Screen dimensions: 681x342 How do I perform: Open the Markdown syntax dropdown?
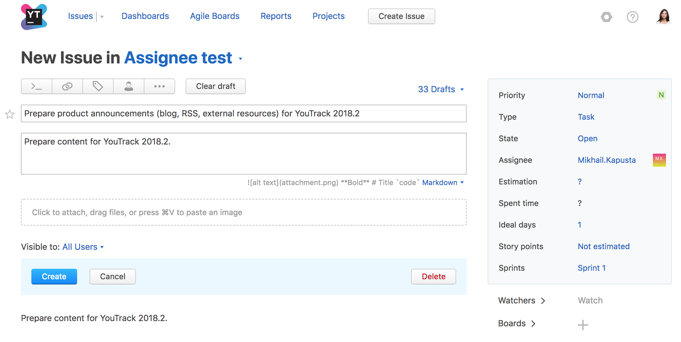[x=443, y=182]
